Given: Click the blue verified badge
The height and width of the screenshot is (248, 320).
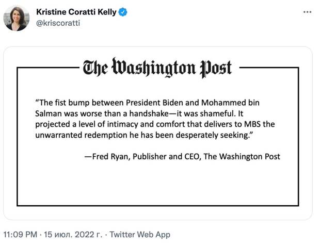Looking at the screenshot, I should [x=124, y=12].
